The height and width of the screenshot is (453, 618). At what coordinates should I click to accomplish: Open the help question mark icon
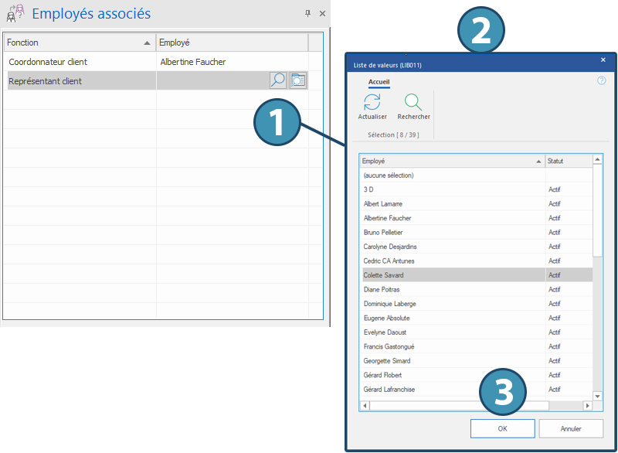pyautogui.click(x=601, y=80)
